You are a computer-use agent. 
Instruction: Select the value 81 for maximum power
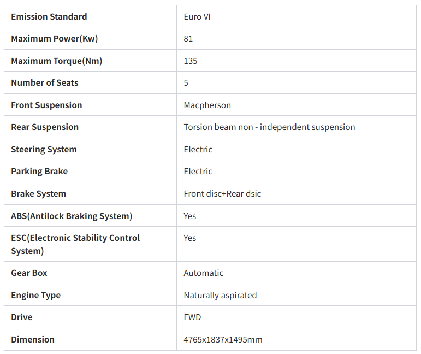tap(188, 39)
